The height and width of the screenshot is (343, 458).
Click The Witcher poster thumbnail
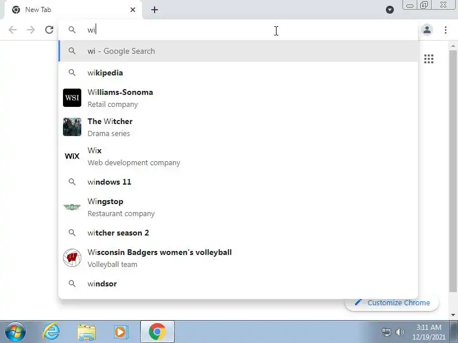(72, 127)
